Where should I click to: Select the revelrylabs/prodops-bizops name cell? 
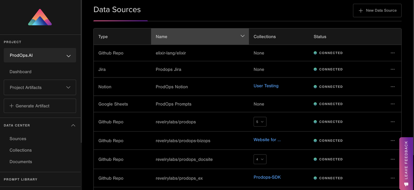click(183, 140)
